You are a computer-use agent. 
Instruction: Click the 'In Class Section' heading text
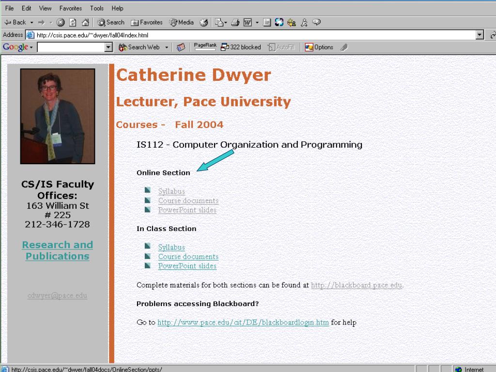click(167, 229)
